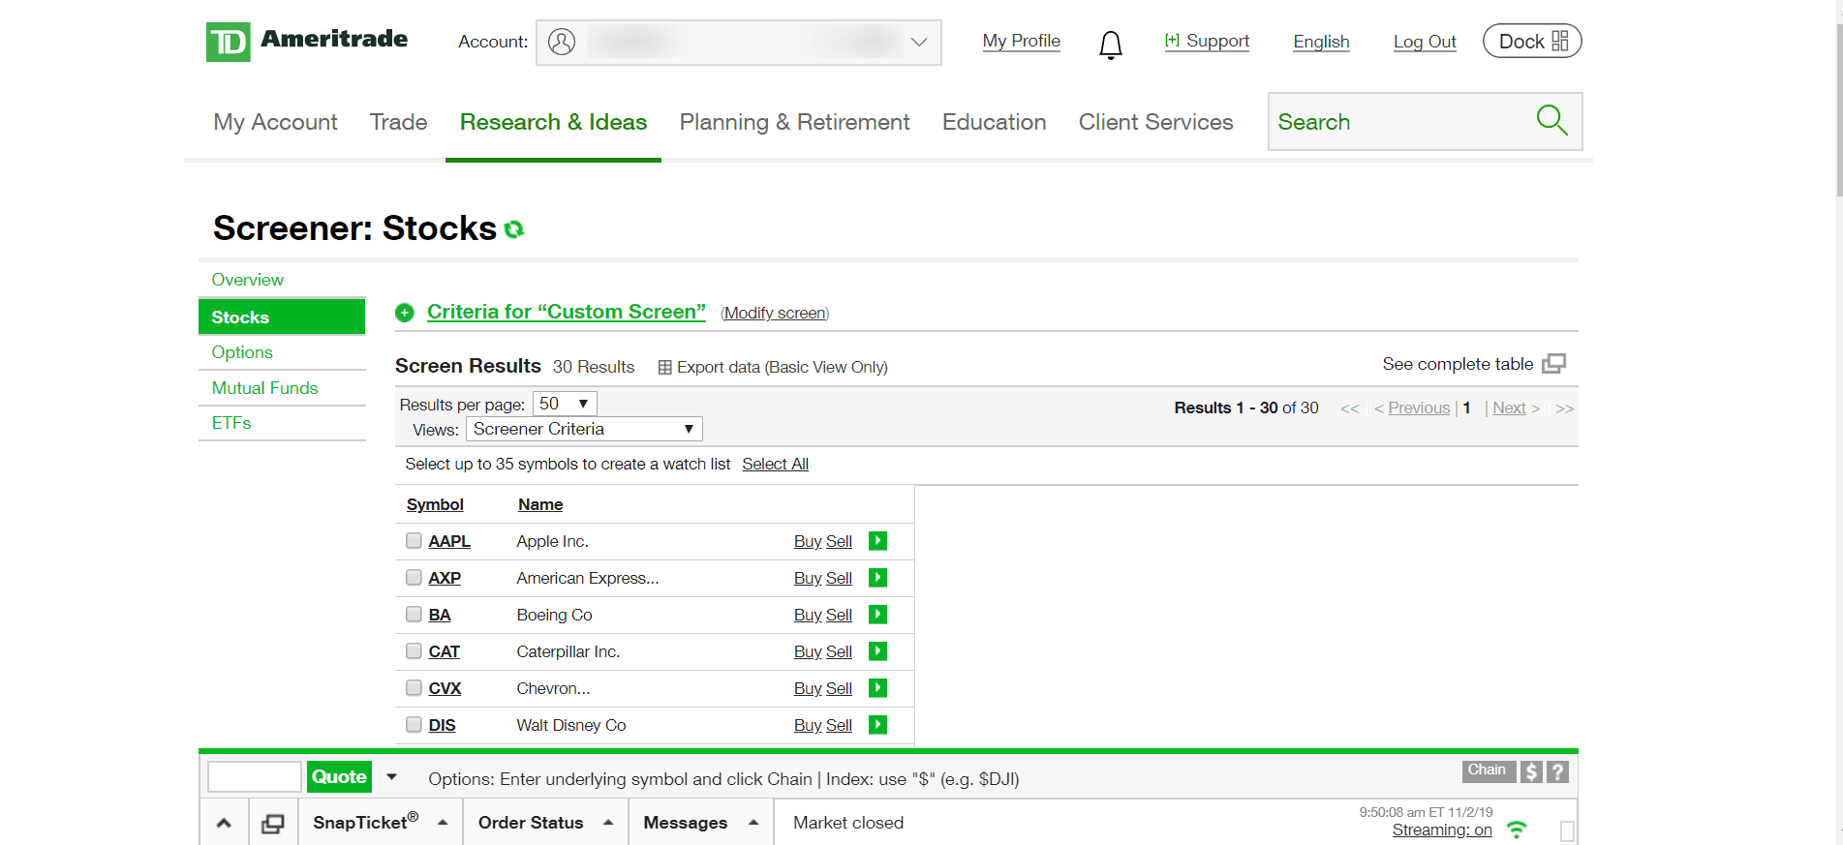Screen dimensions: 1843x845
Task: Click the Support link
Action: coord(1207,41)
